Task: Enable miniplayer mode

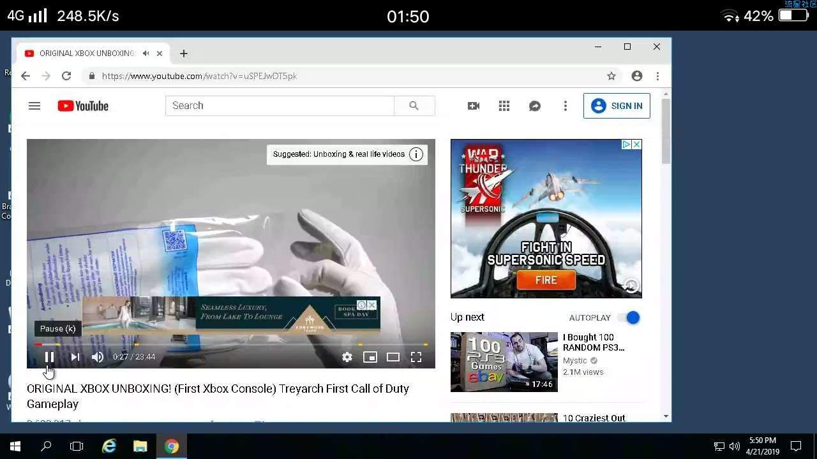Action: click(x=370, y=357)
